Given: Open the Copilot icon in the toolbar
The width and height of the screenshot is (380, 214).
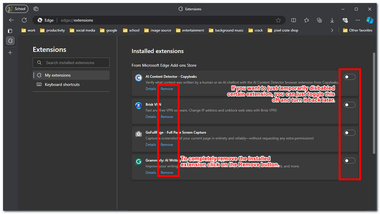Looking at the screenshot, I should (x=370, y=20).
